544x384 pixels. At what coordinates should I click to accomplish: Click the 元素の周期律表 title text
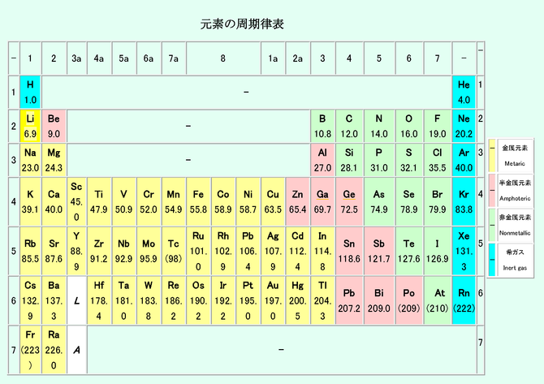pyautogui.click(x=243, y=24)
